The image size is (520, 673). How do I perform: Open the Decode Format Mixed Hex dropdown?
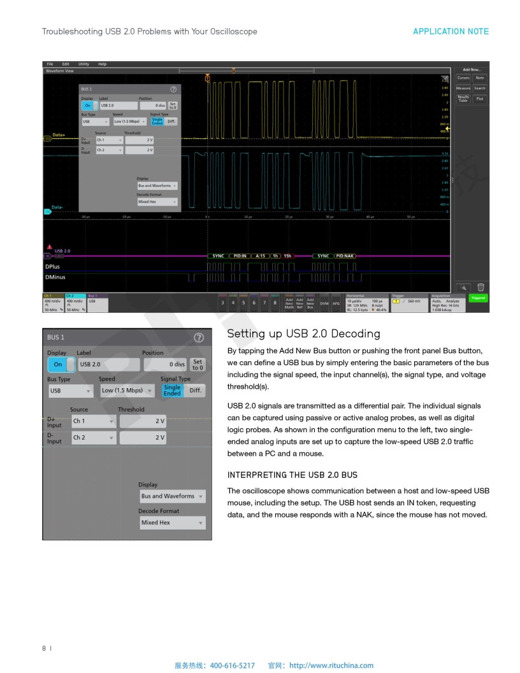pos(173,523)
